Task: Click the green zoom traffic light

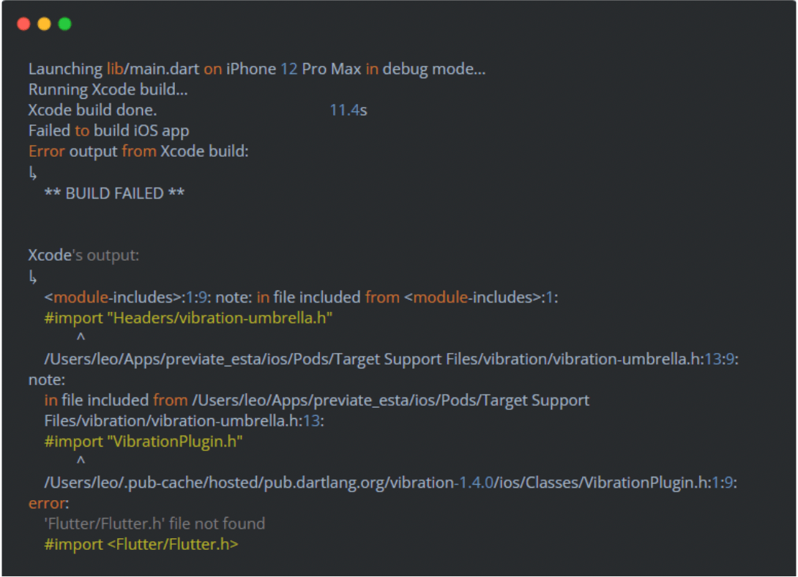Action: (64, 23)
